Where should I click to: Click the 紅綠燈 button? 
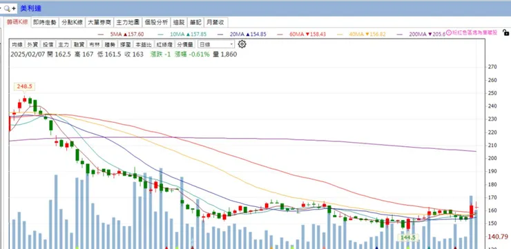point(164,45)
